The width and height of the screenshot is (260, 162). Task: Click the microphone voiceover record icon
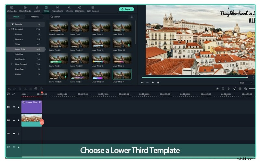pos(228,88)
